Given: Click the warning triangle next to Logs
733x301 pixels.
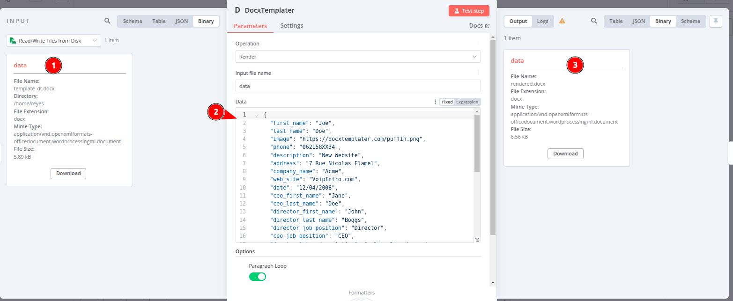Looking at the screenshot, I should click(562, 21).
